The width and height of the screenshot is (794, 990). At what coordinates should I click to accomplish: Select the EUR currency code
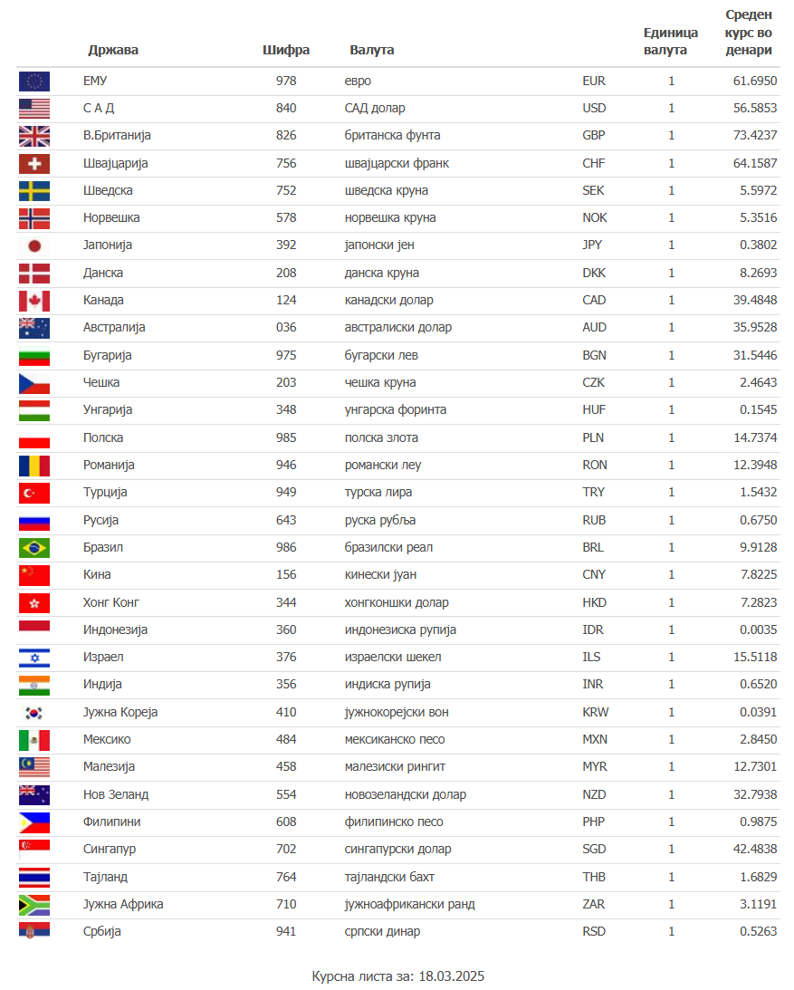(594, 82)
